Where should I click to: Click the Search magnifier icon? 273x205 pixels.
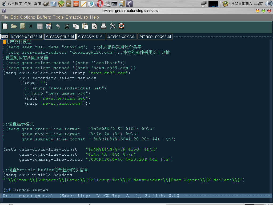94,26
